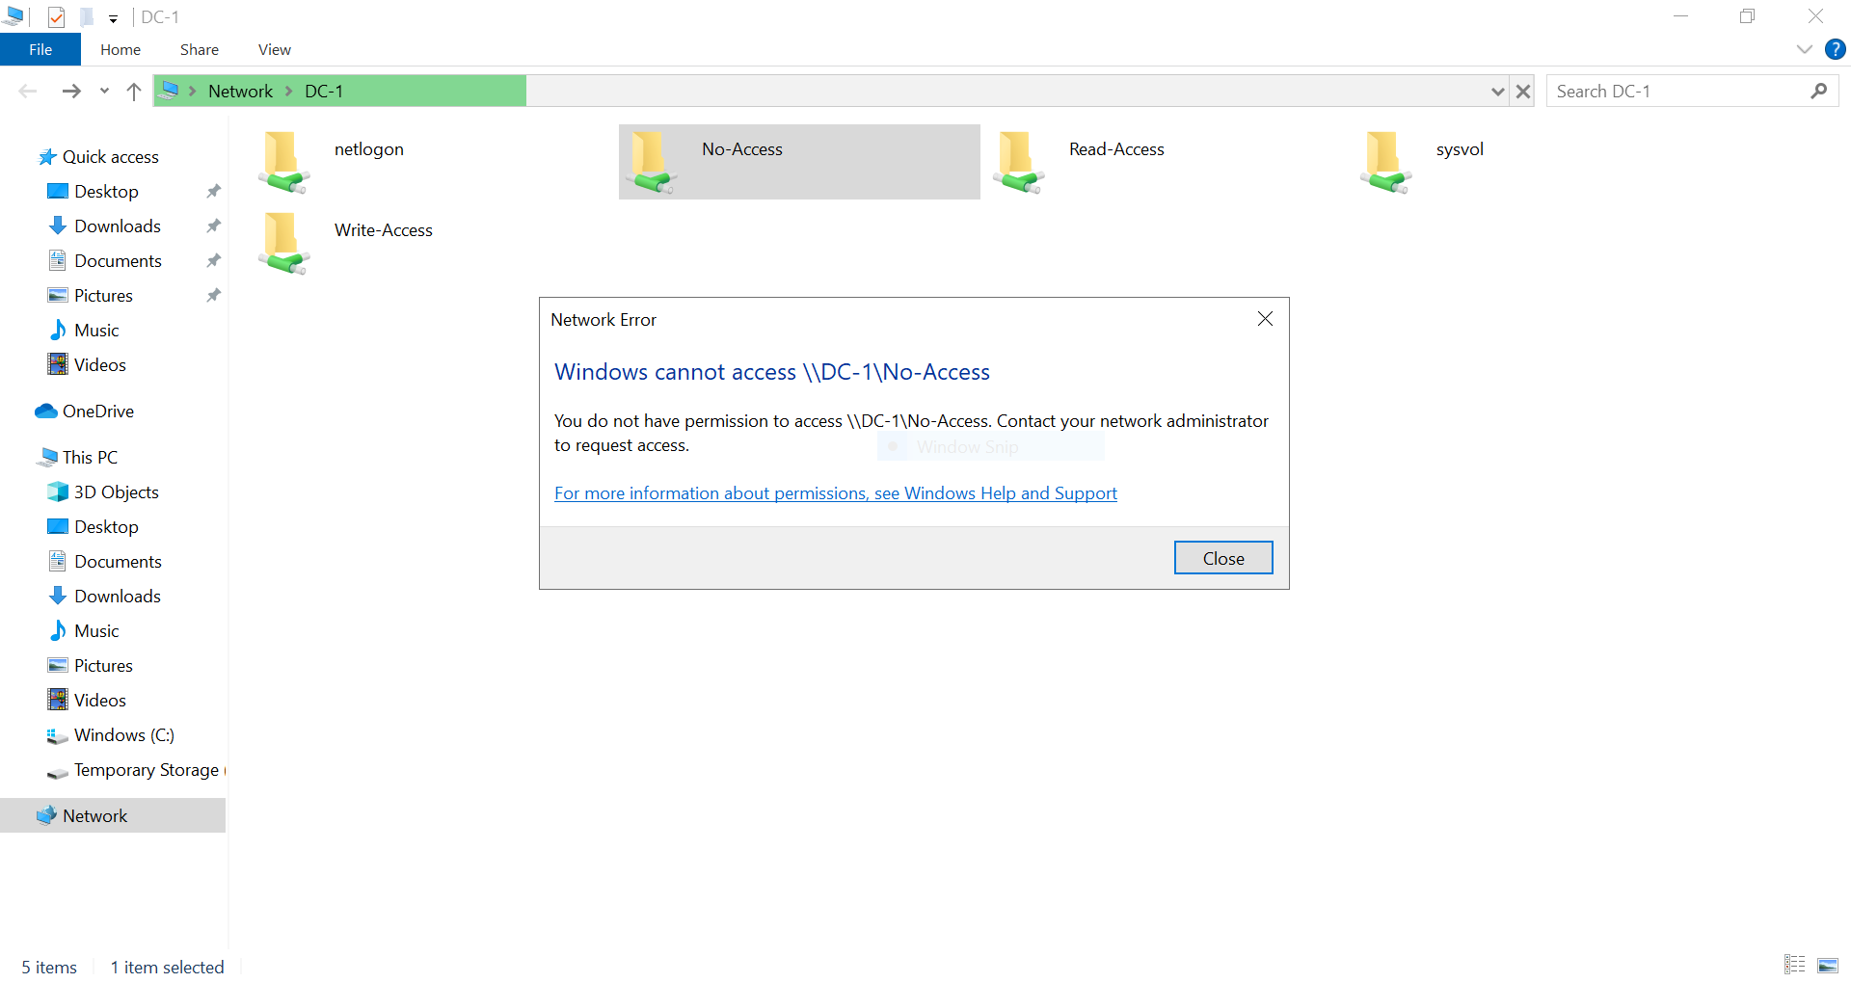The image size is (1851, 983).
Task: Select Downloads under This PC
Action: [x=118, y=597]
